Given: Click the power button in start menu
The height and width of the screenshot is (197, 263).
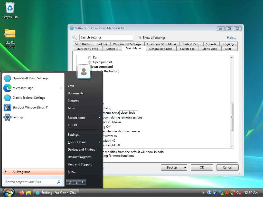Looking at the screenshot, I should click(x=70, y=182).
